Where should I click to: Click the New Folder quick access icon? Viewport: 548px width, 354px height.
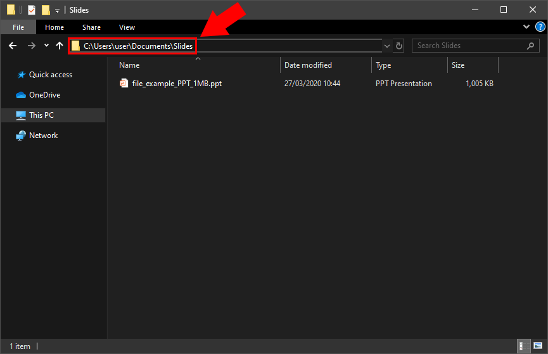pyautogui.click(x=46, y=9)
